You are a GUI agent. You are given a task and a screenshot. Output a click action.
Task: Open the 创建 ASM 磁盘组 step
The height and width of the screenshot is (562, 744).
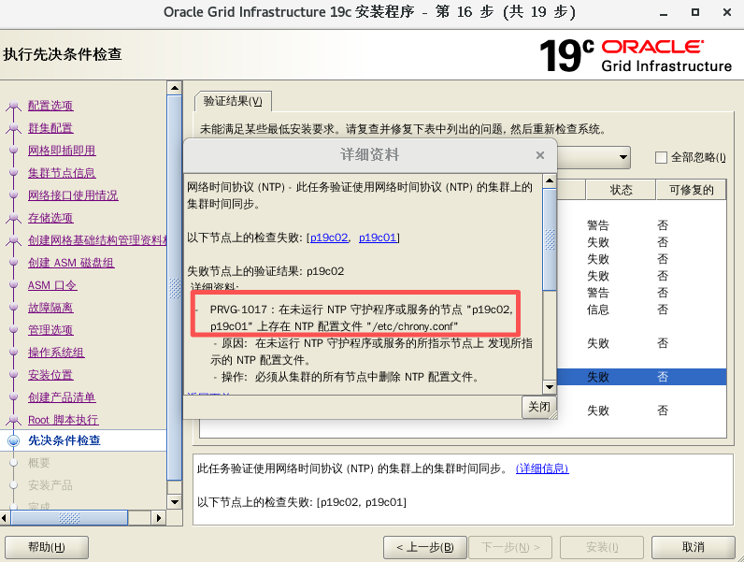pos(71,263)
